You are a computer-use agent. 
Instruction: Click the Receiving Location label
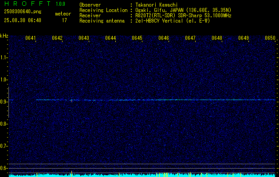coord(103,10)
